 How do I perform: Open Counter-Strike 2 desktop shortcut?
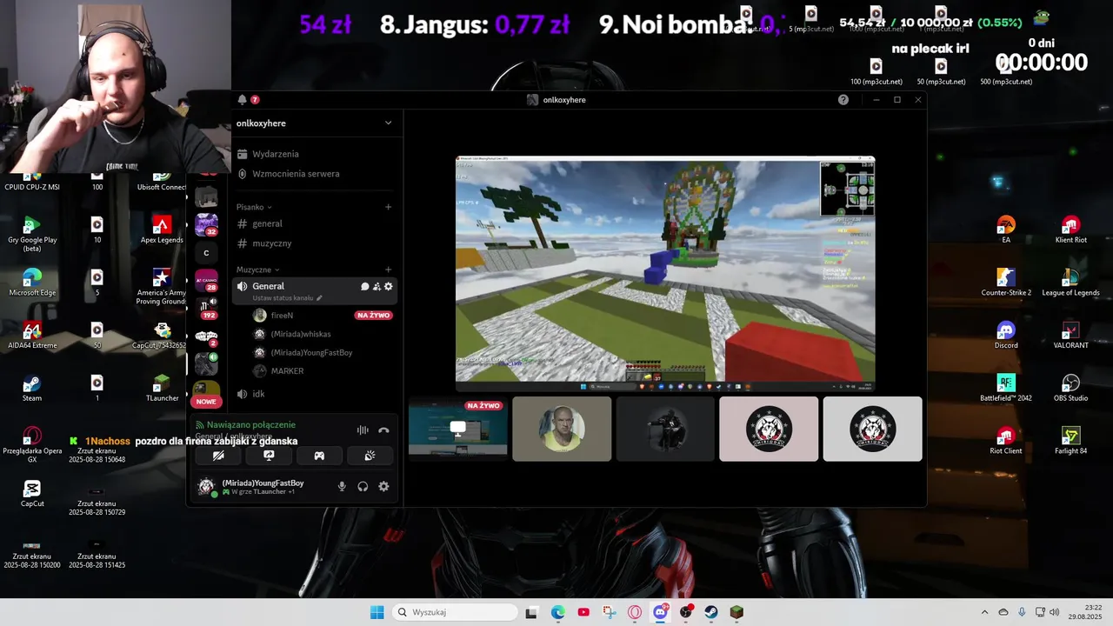pos(1006,282)
